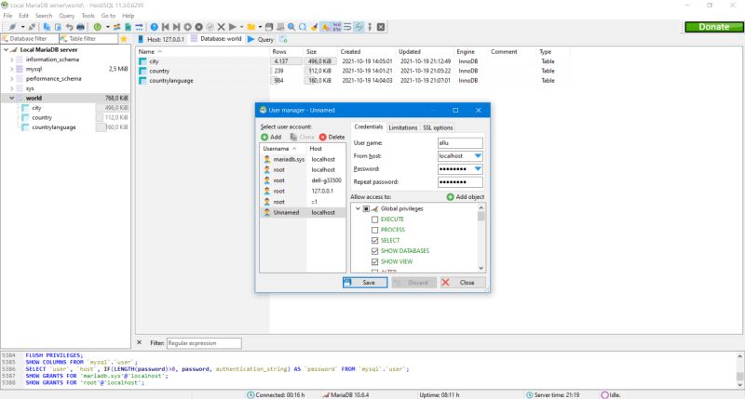Viewport: 745px width, 399px height.
Task: Click the green refresh icon in the toolbar
Action: click(x=98, y=27)
